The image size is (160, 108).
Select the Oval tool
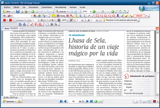[x=101, y=16]
